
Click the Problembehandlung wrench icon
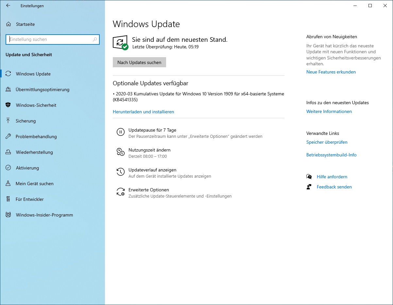(9, 136)
